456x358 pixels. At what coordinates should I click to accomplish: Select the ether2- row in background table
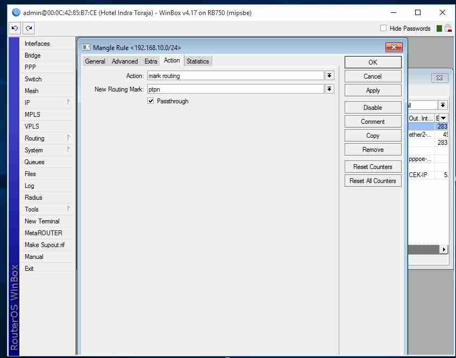pyautogui.click(x=428, y=135)
